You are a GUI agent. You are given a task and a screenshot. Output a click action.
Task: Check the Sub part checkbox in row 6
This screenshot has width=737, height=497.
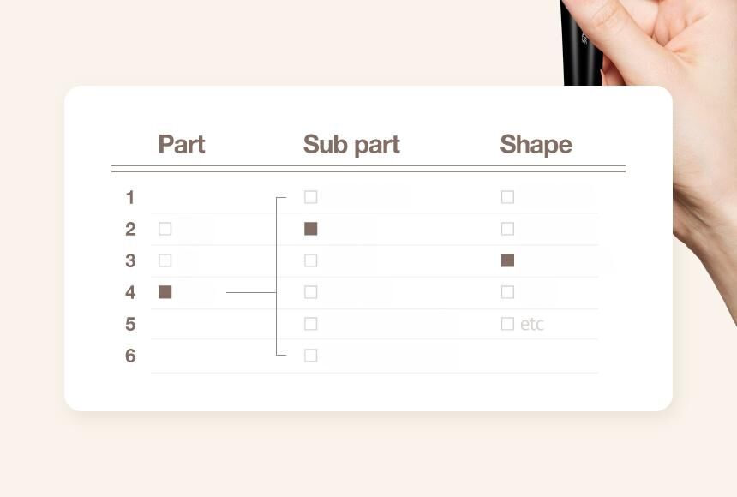point(311,356)
